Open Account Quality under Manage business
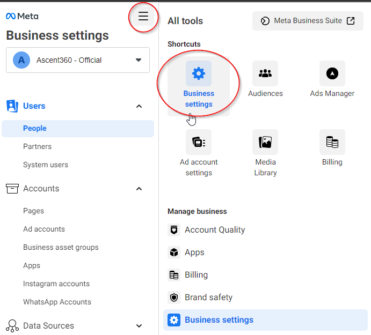 pos(214,230)
